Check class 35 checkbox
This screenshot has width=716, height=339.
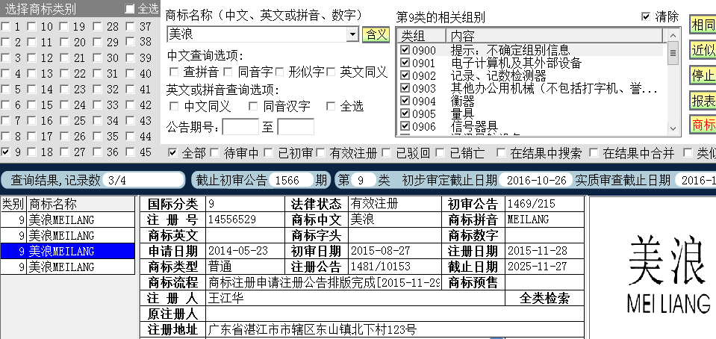[97, 136]
